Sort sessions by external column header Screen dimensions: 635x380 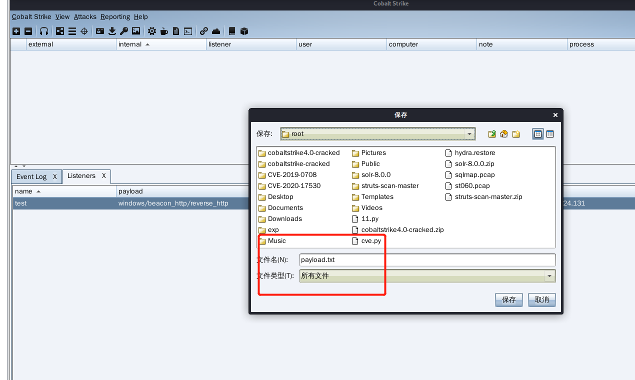point(71,44)
